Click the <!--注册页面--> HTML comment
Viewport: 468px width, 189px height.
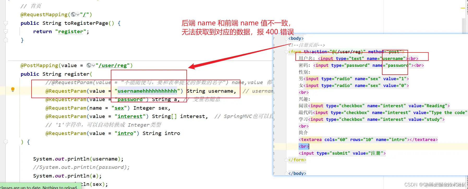(307, 45)
